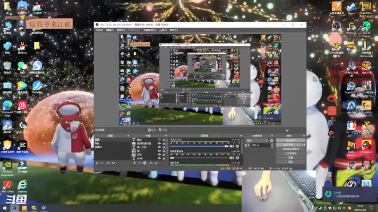Decrease transition duration with the down stepper

click(x=272, y=146)
